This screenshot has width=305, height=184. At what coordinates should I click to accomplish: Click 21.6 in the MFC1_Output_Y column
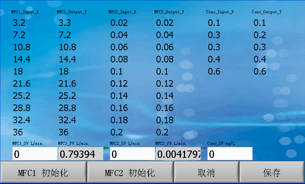tap(67, 84)
